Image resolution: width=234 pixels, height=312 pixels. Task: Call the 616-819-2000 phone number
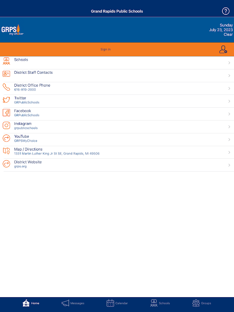tap(25, 90)
